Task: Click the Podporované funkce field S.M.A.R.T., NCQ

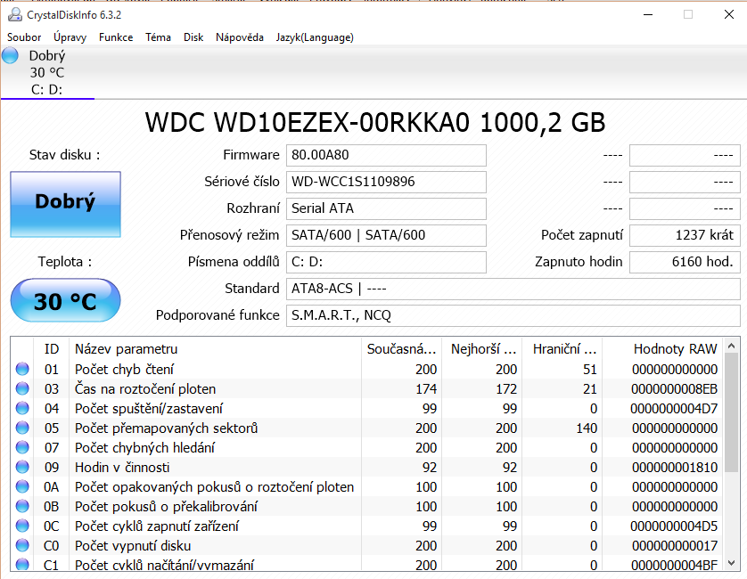Action: [513, 315]
